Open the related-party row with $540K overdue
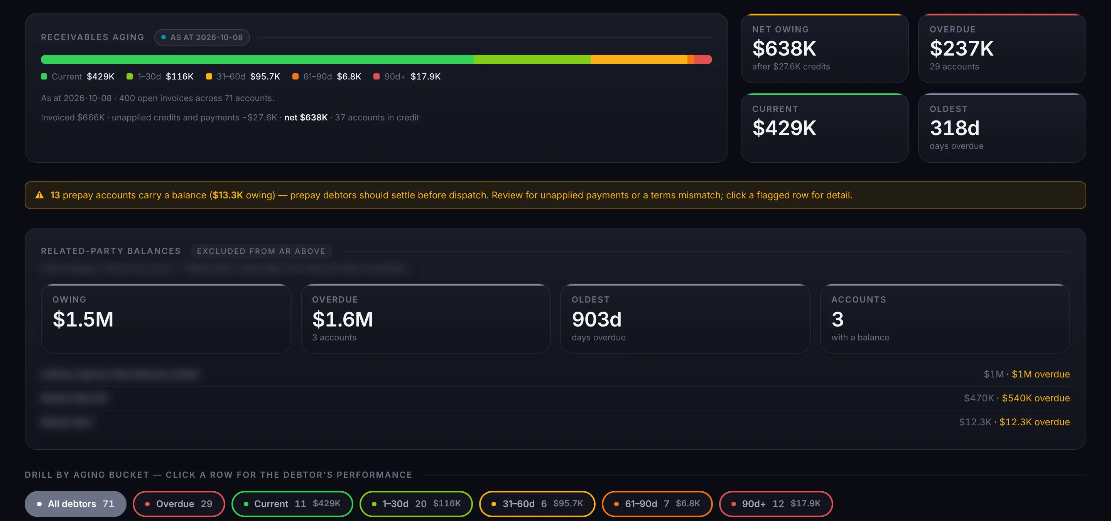Image resolution: width=1111 pixels, height=521 pixels. tap(555, 398)
